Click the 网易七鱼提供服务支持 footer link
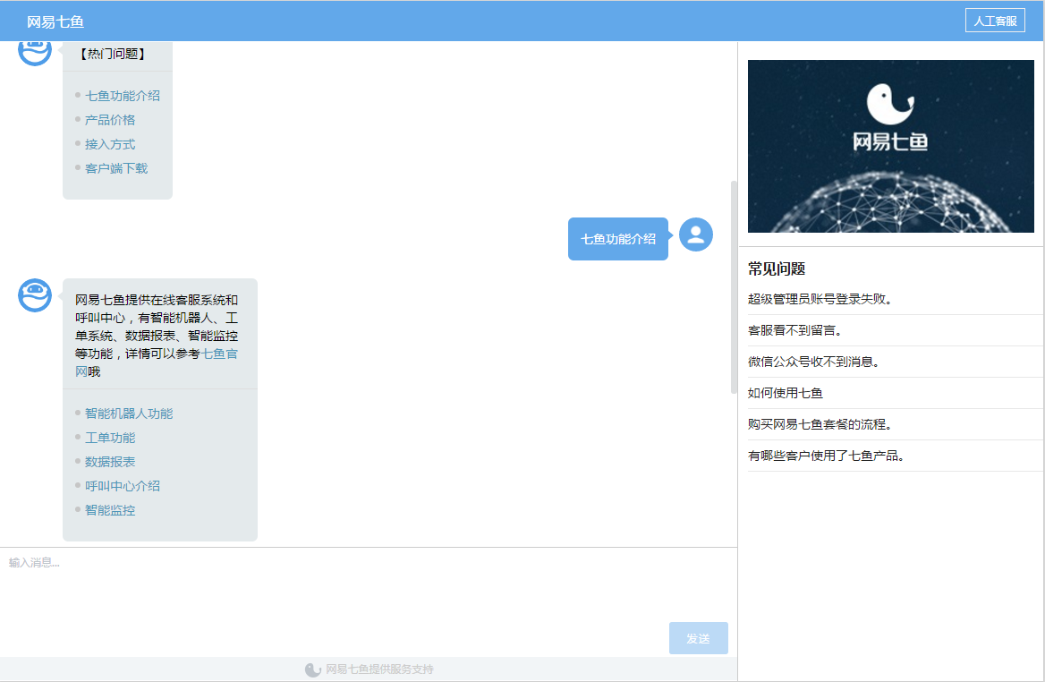The image size is (1045, 682). (x=379, y=669)
